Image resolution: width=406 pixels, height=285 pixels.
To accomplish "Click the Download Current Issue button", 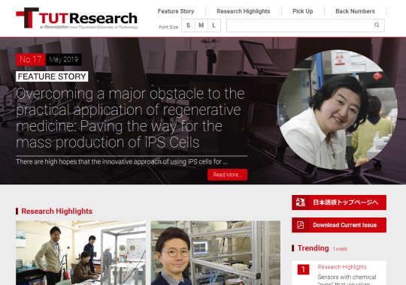I will (339, 225).
